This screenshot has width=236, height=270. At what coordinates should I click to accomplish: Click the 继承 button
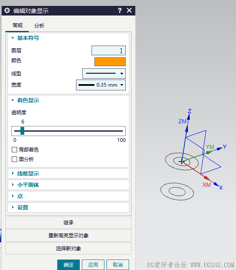69,223
